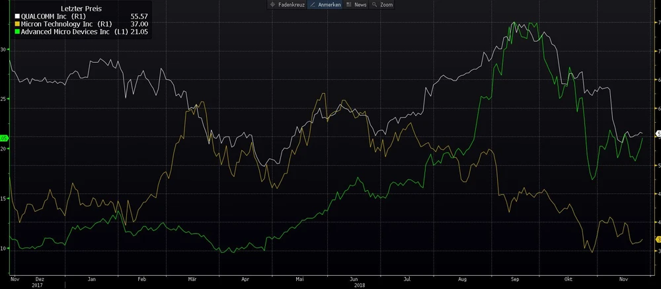
Task: Activate the Fadenkreuz crosshair tool
Action: click(x=287, y=5)
